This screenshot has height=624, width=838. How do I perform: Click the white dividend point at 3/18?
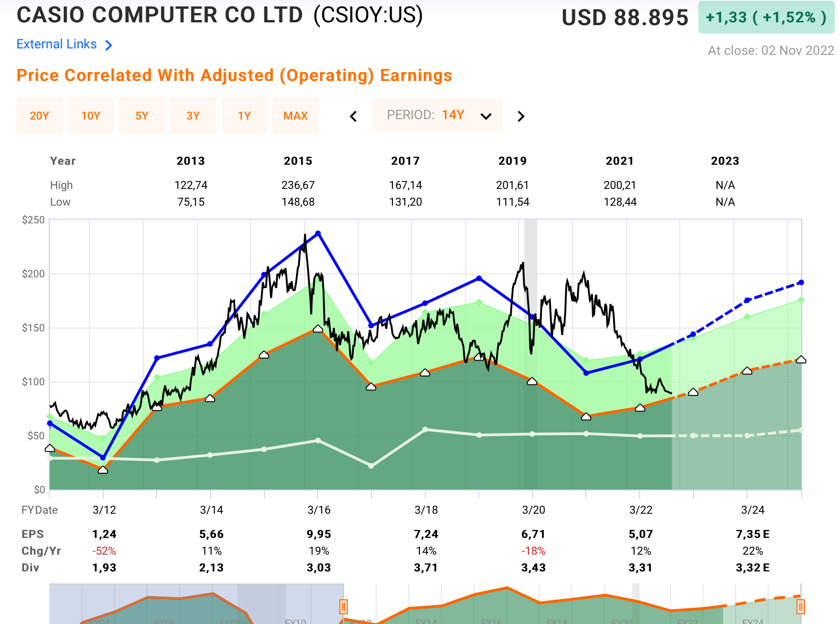pos(425,429)
